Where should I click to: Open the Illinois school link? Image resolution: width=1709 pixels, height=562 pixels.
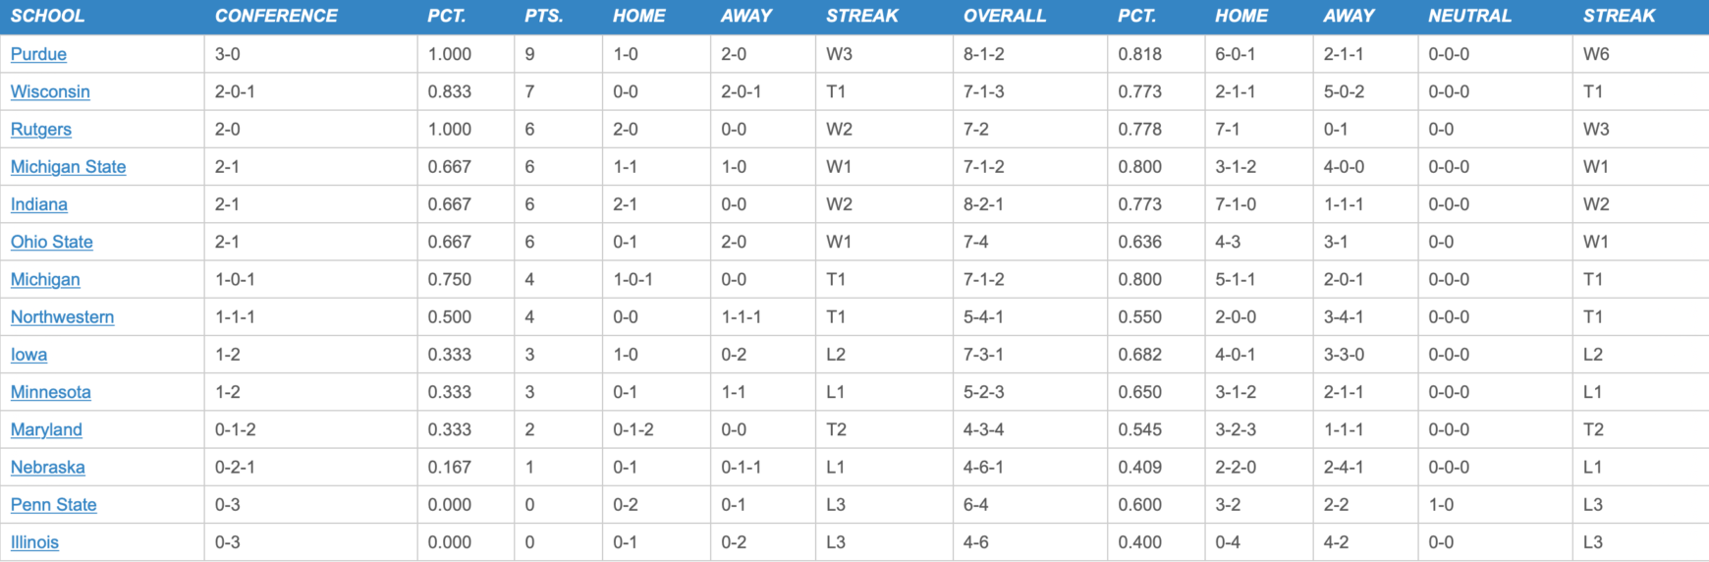click(x=34, y=542)
